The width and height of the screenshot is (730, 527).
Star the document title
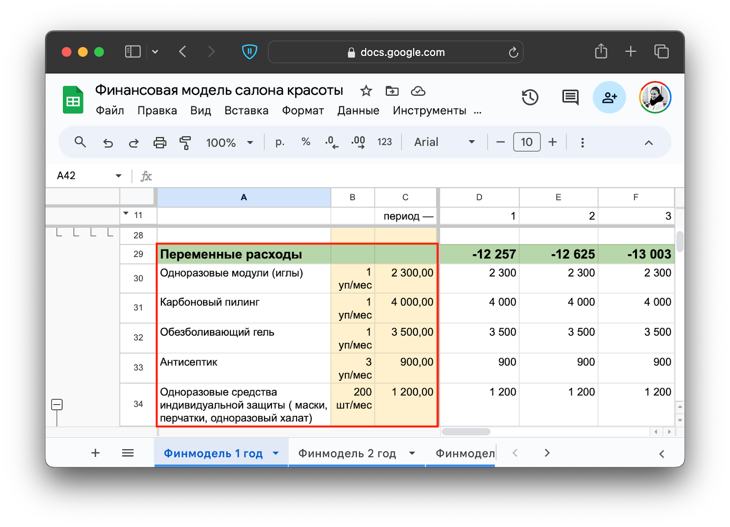click(366, 91)
